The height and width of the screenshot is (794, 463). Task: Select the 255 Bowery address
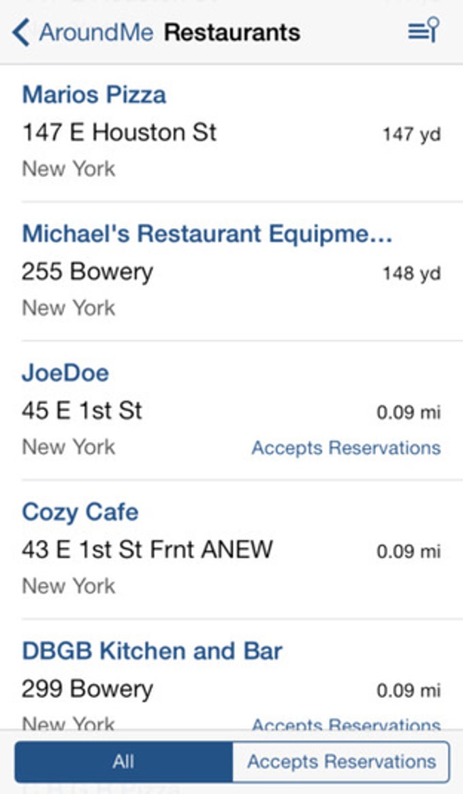click(87, 272)
